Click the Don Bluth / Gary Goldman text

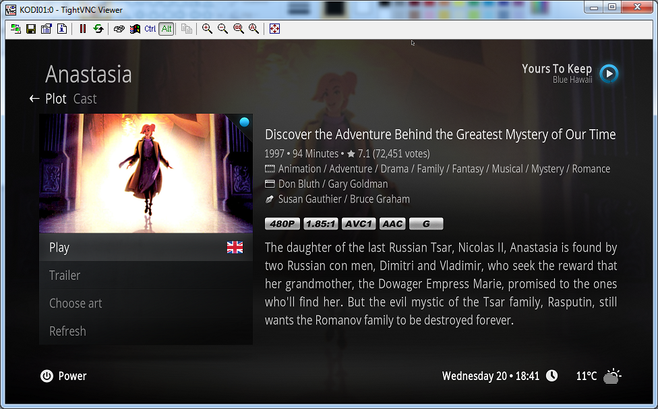[333, 184]
